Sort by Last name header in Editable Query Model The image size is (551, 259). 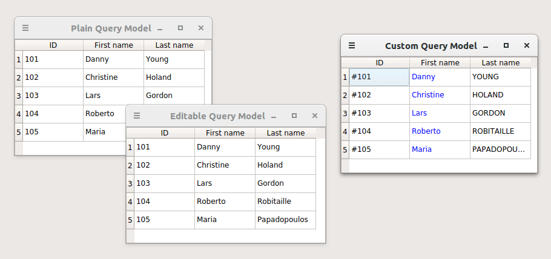click(285, 133)
